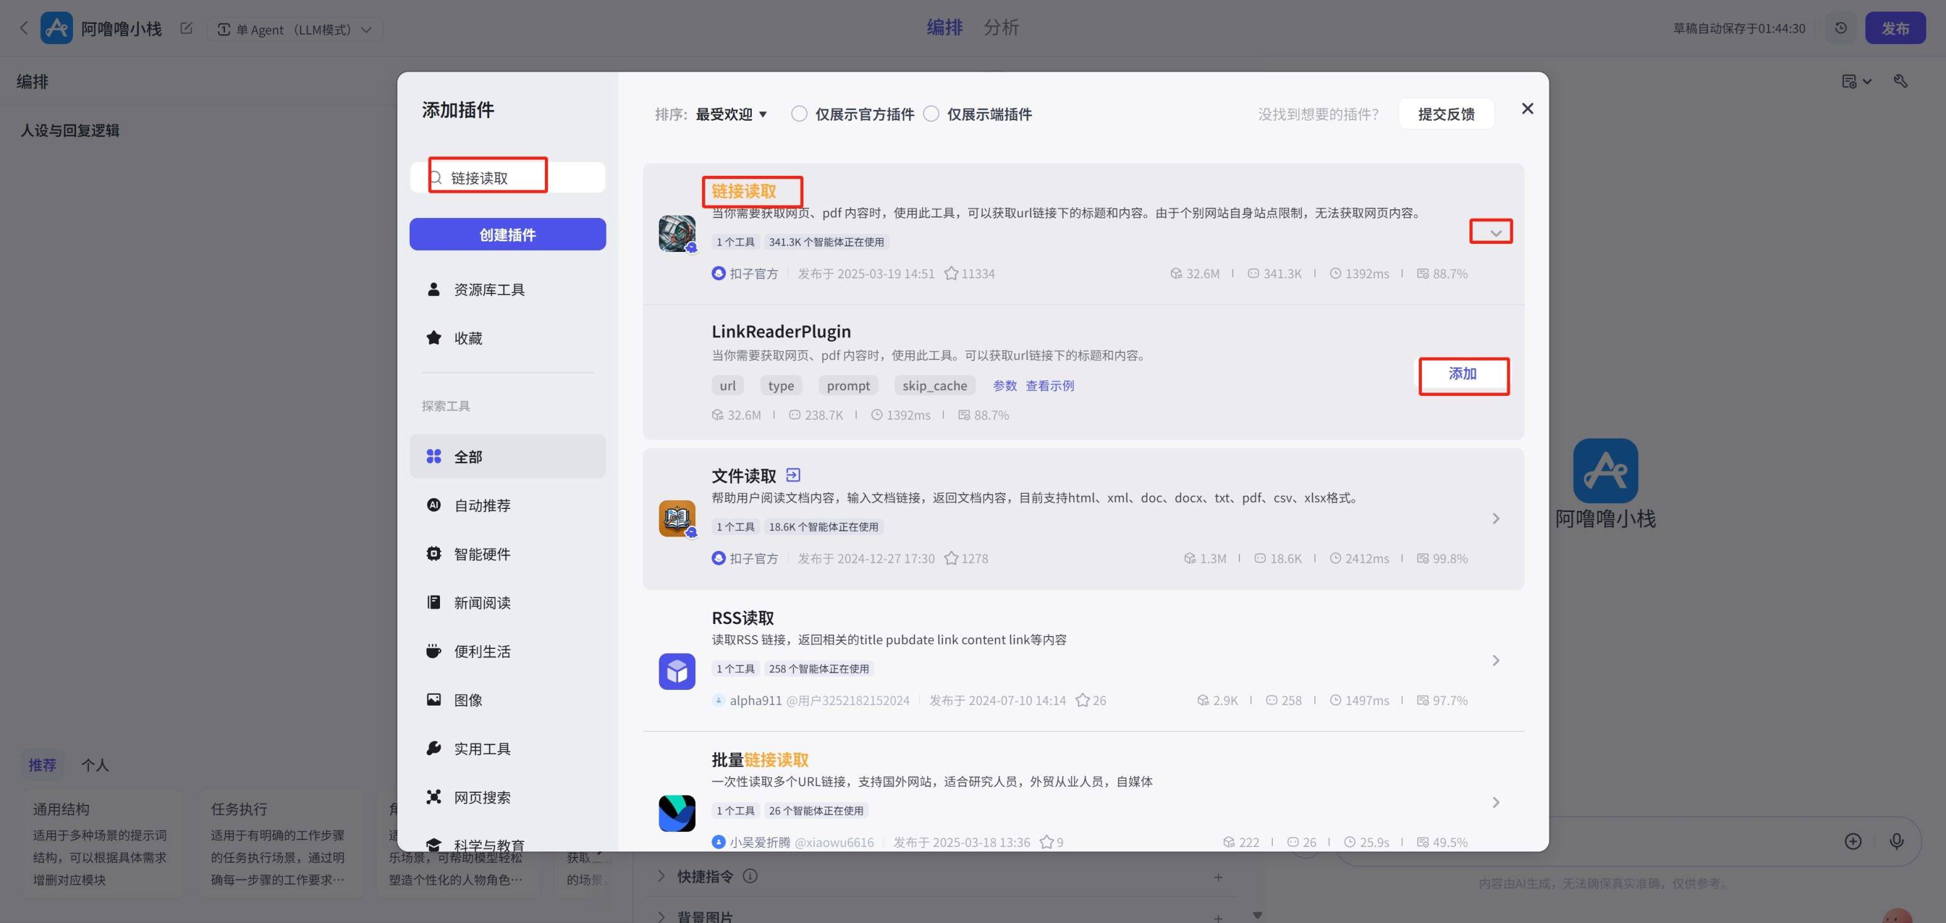Click the microphone icon near chat input
Viewport: 1946px width, 923px height.
pyautogui.click(x=1897, y=841)
